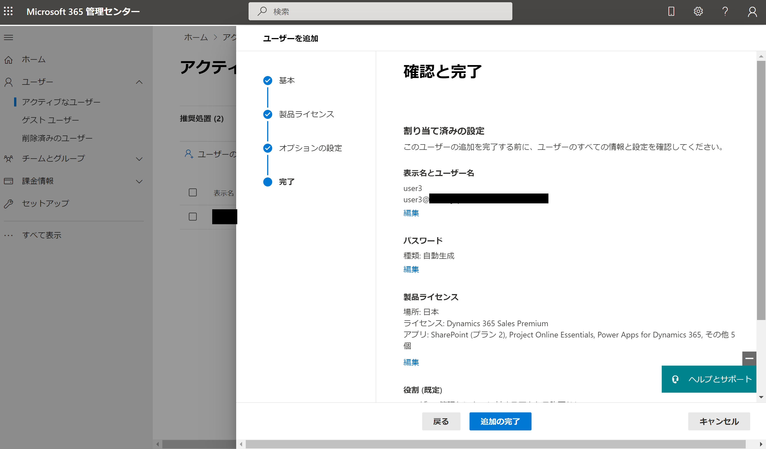The height and width of the screenshot is (449, 766).
Task: Click the add-user icon in toolbar
Action: pos(189,154)
